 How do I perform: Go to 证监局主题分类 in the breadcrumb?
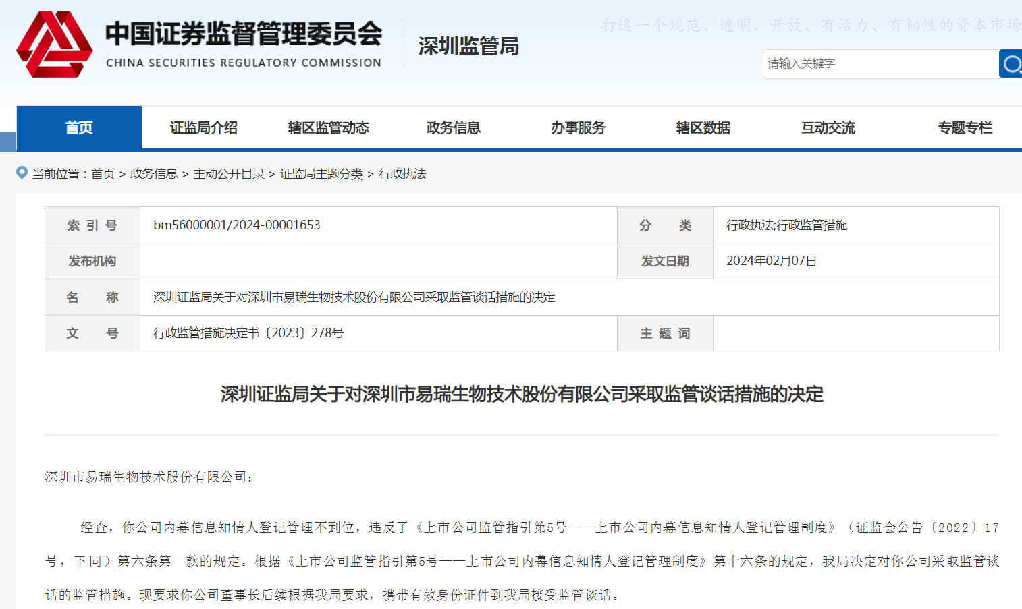pos(321,174)
